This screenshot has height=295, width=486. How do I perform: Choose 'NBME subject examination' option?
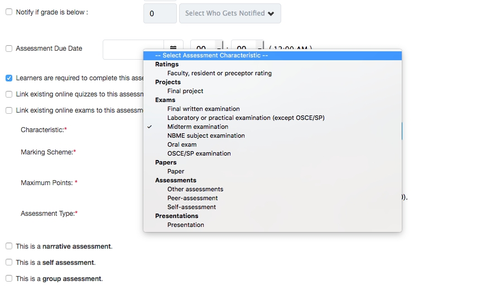coord(206,136)
